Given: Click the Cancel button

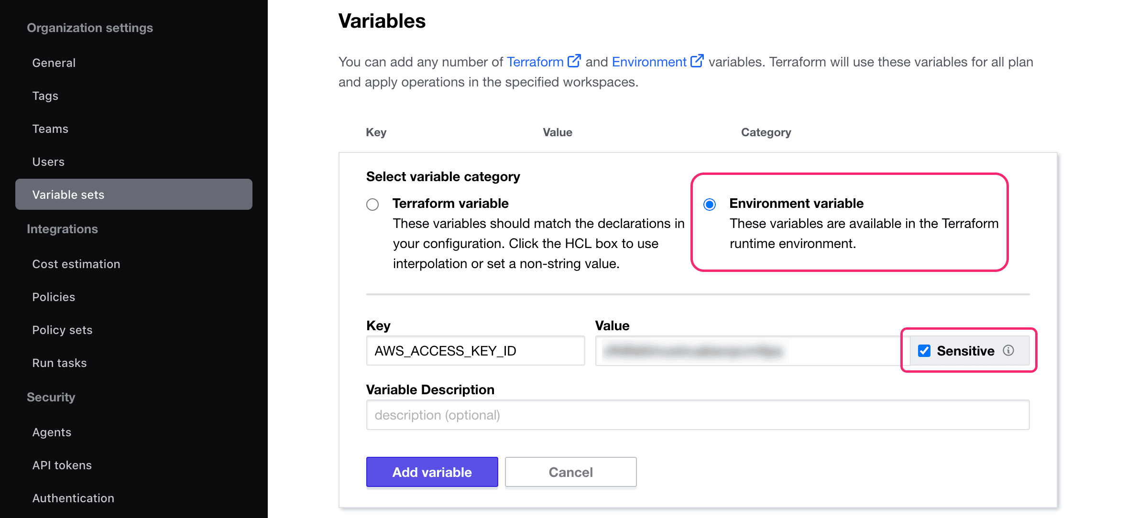Looking at the screenshot, I should click(x=570, y=472).
